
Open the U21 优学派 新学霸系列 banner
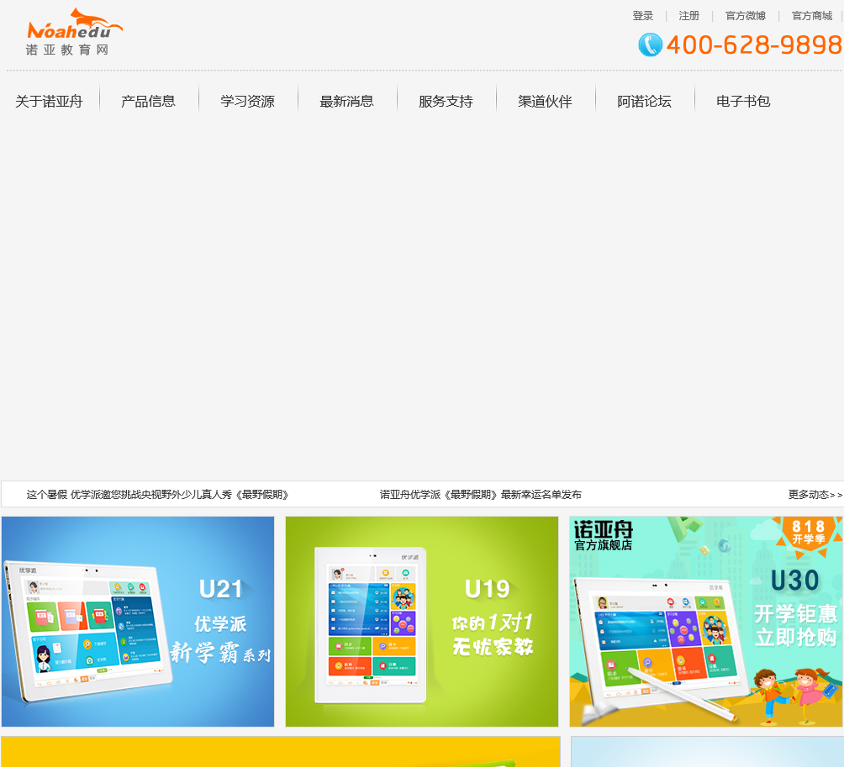[138, 622]
